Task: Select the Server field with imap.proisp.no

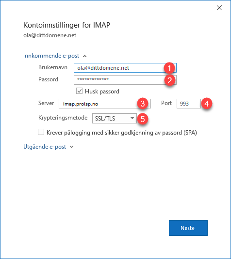Action: point(105,104)
